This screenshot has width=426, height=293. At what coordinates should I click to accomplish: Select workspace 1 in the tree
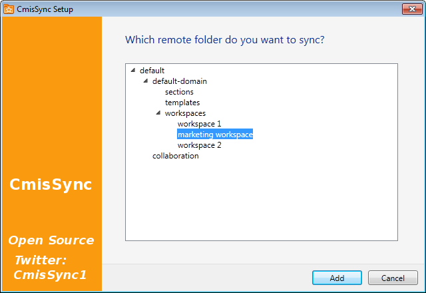[x=199, y=124]
